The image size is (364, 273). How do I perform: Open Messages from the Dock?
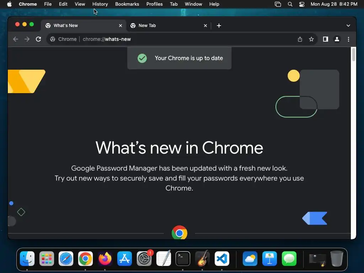tap(289, 259)
